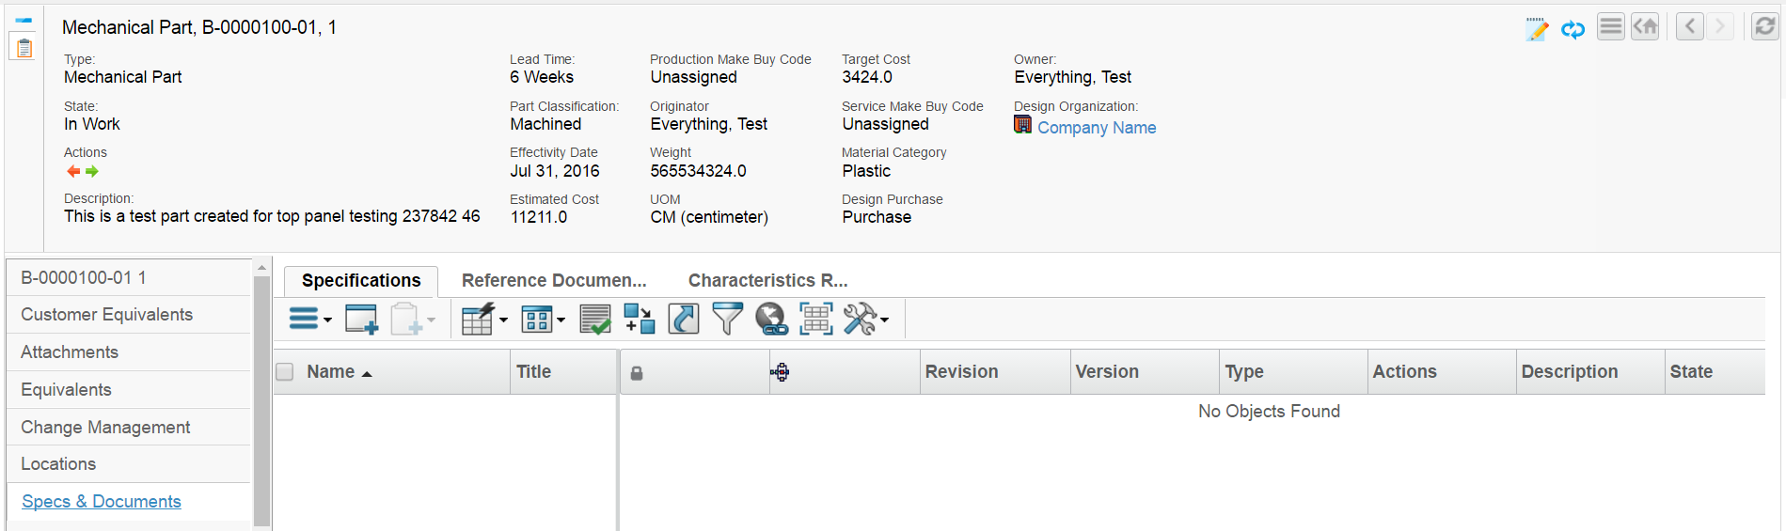
Task: Expand the wrench tools dropdown
Action: pos(865,320)
